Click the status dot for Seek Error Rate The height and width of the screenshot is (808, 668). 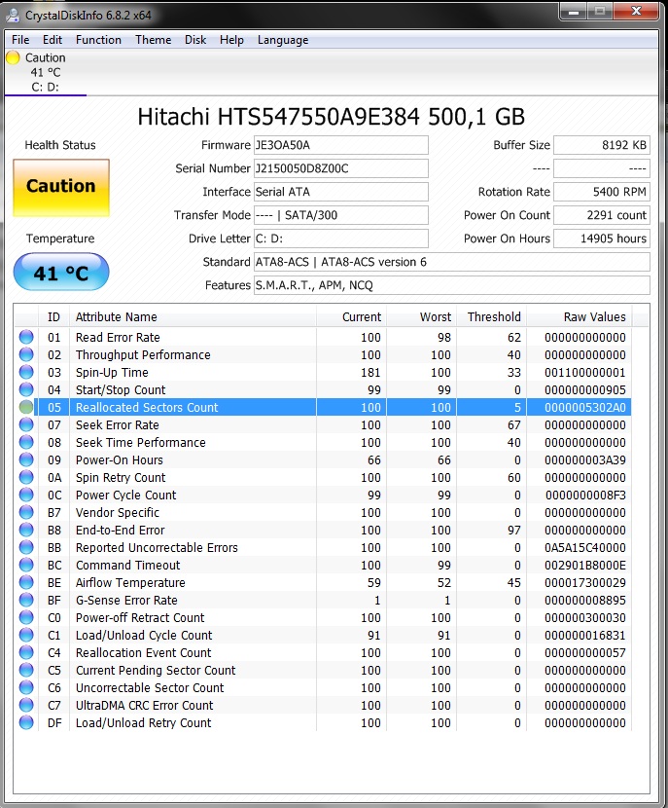[26, 424]
